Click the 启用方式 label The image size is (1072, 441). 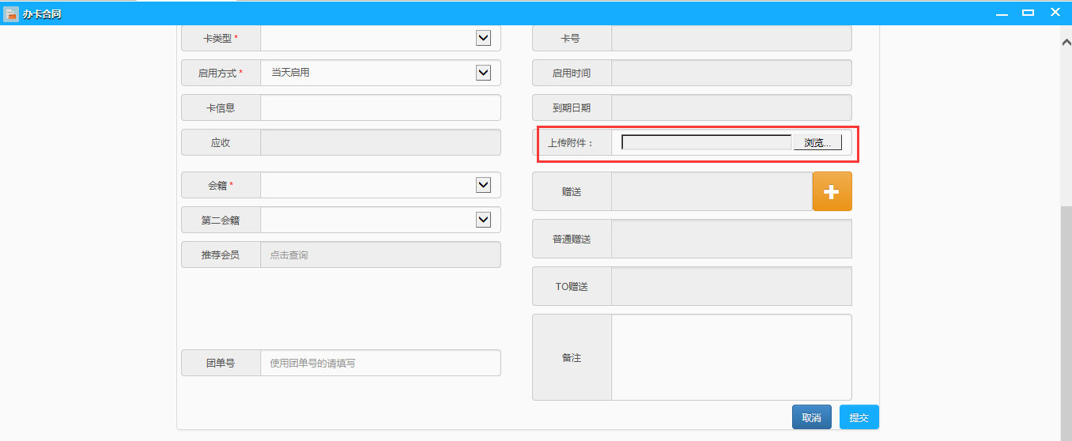click(x=221, y=73)
